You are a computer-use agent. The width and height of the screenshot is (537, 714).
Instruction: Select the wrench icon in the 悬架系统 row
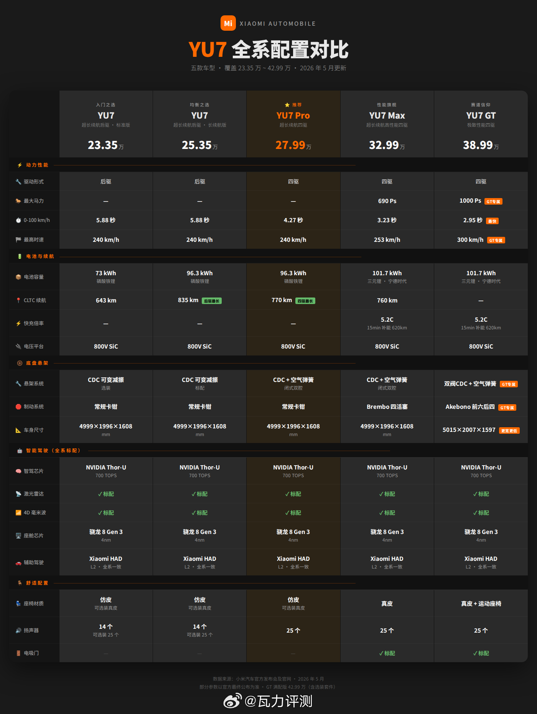pos(18,383)
